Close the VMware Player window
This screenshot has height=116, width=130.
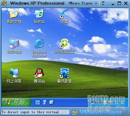point(126,3)
